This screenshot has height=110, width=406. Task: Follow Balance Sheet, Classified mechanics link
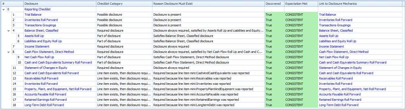click(x=336, y=31)
